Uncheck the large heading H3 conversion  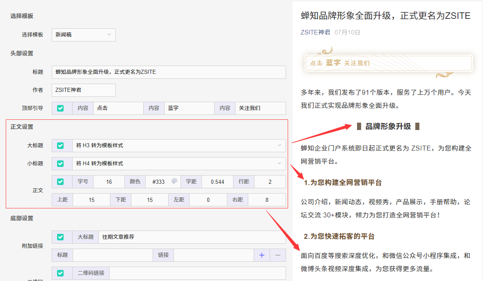(60, 146)
